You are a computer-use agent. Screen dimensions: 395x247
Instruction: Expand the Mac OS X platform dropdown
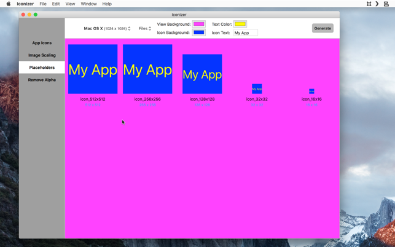[107, 28]
